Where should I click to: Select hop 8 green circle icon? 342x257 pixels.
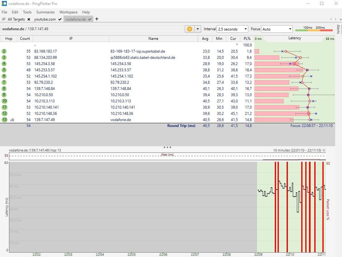[x=4, y=89]
